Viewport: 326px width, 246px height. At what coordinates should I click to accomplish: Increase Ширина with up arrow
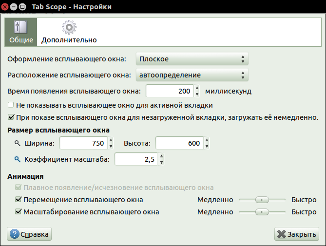click(x=111, y=140)
